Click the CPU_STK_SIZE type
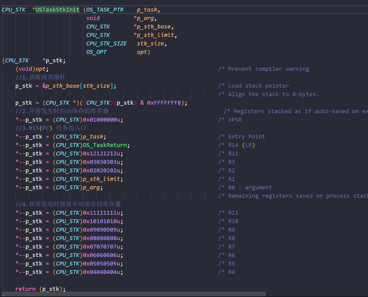 point(107,44)
